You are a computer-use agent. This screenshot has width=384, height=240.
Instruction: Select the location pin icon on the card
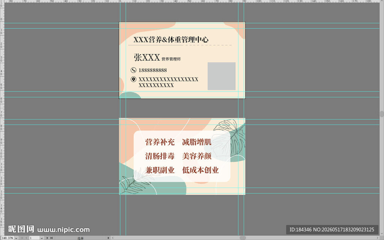133,79
